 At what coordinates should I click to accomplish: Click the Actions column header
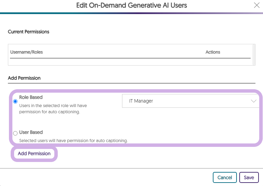(x=213, y=52)
